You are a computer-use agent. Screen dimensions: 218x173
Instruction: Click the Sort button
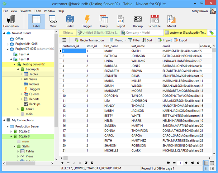click(147, 40)
